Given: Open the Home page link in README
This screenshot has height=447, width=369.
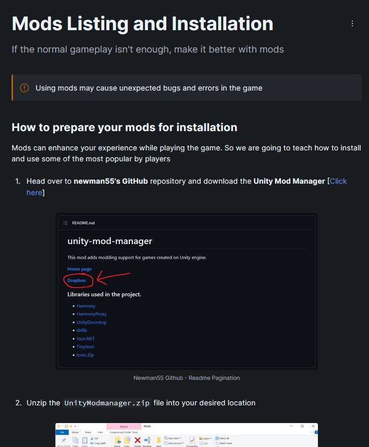Looking at the screenshot, I should tap(79, 269).
